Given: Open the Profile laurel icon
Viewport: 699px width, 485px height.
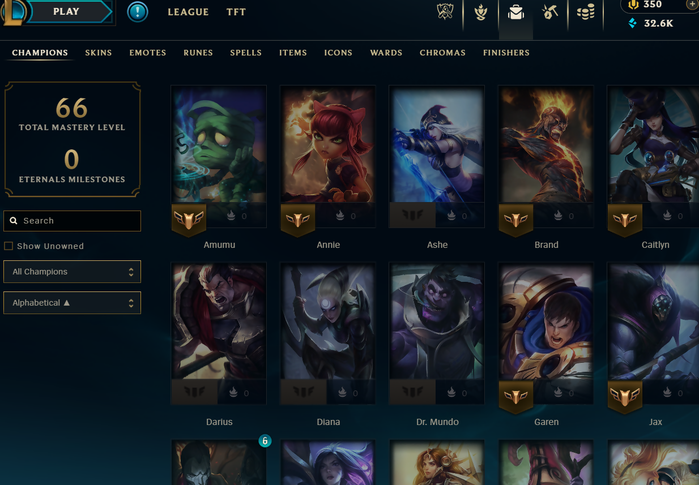Looking at the screenshot, I should pyautogui.click(x=481, y=12).
